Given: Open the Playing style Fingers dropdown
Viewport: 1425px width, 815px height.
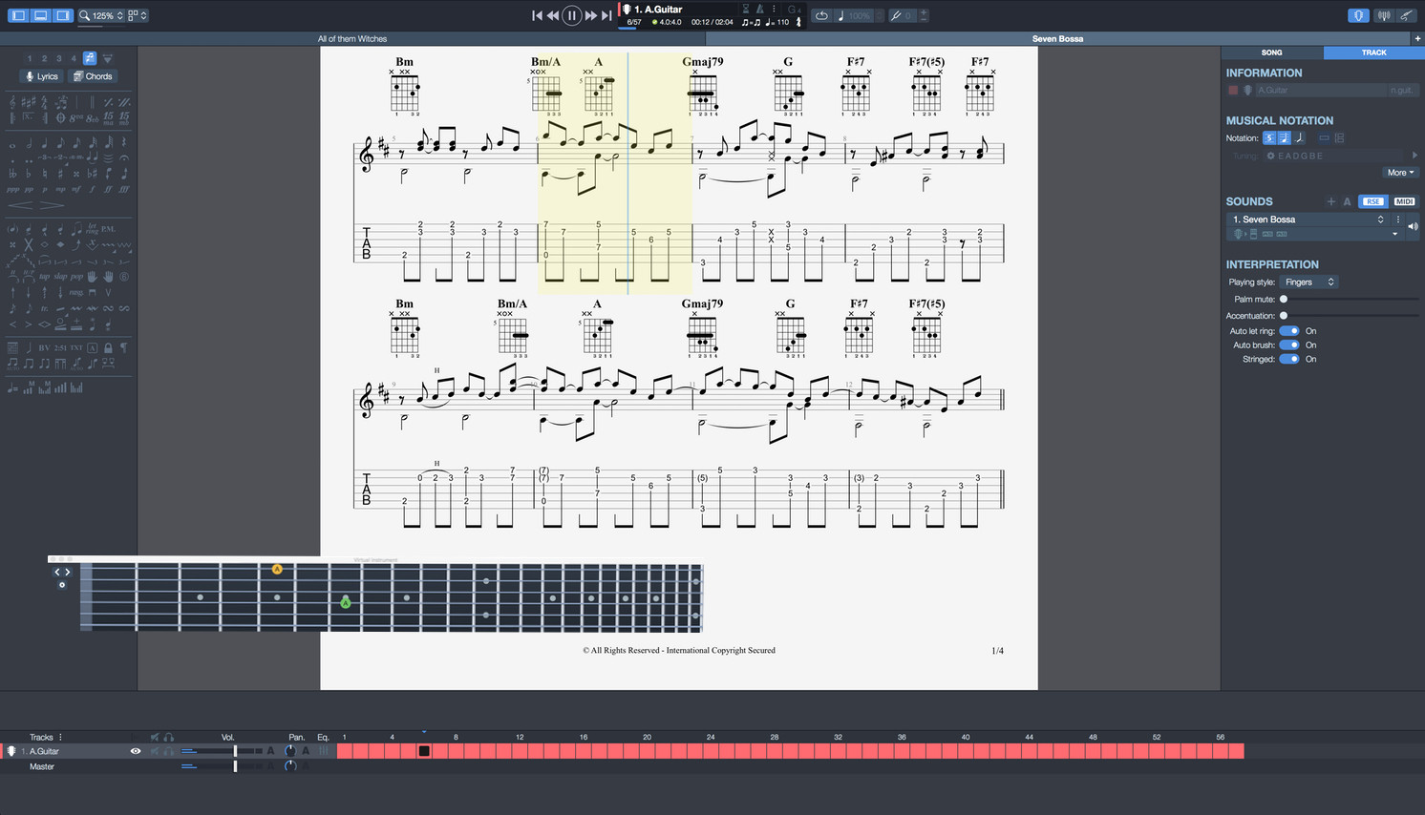Looking at the screenshot, I should point(1308,282).
